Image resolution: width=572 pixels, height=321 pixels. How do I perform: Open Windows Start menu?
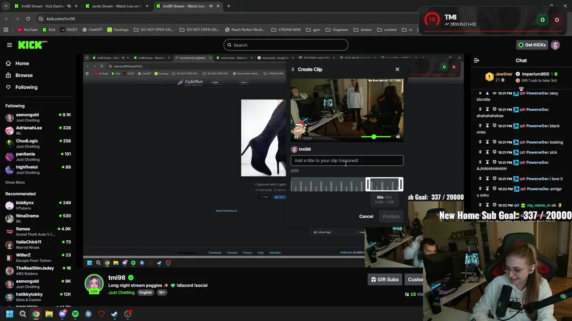9,314
